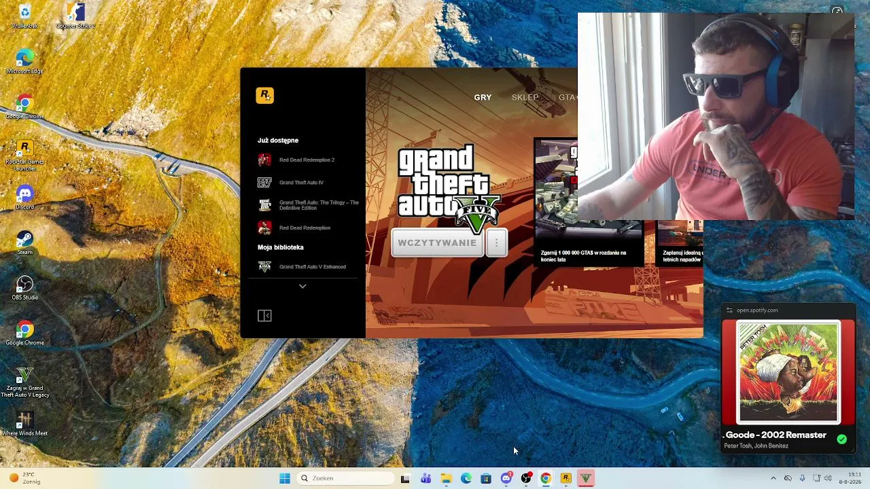The image size is (870, 489).
Task: Open the three-dot game options menu
Action: coord(497,243)
